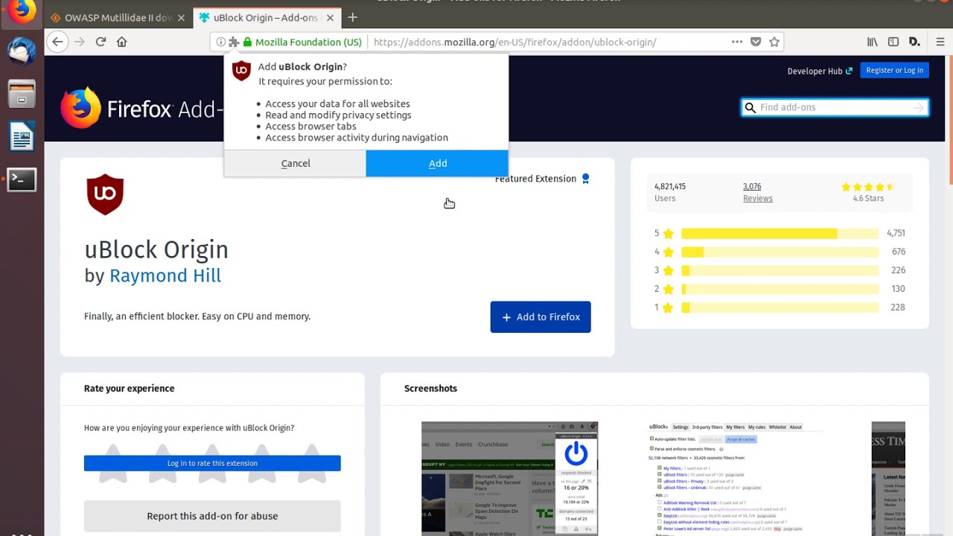
Task: Open the partially visible third screenshot
Action: pos(888,479)
